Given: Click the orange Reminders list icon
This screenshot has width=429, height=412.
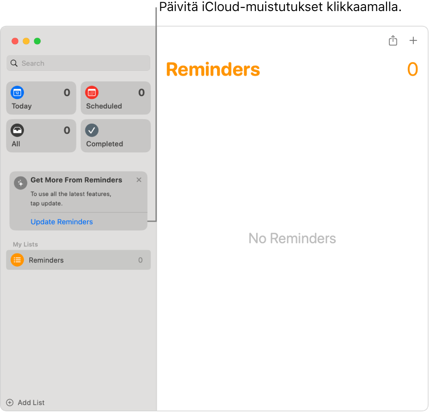Looking at the screenshot, I should (17, 260).
